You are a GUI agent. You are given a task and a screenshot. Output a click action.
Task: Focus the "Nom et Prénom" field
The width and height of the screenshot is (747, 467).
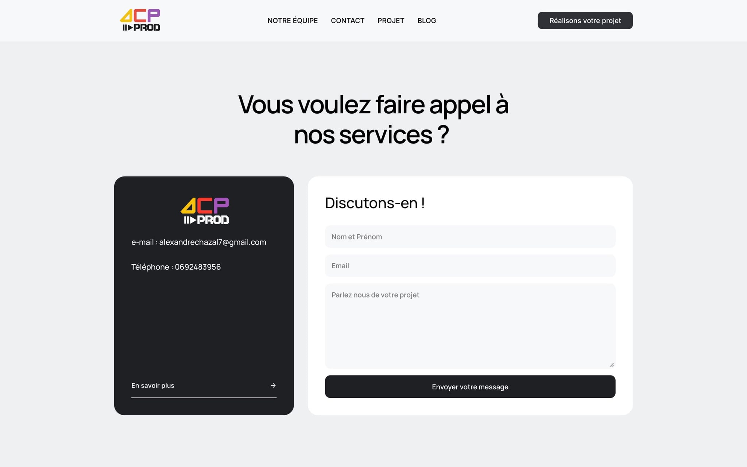(470, 237)
